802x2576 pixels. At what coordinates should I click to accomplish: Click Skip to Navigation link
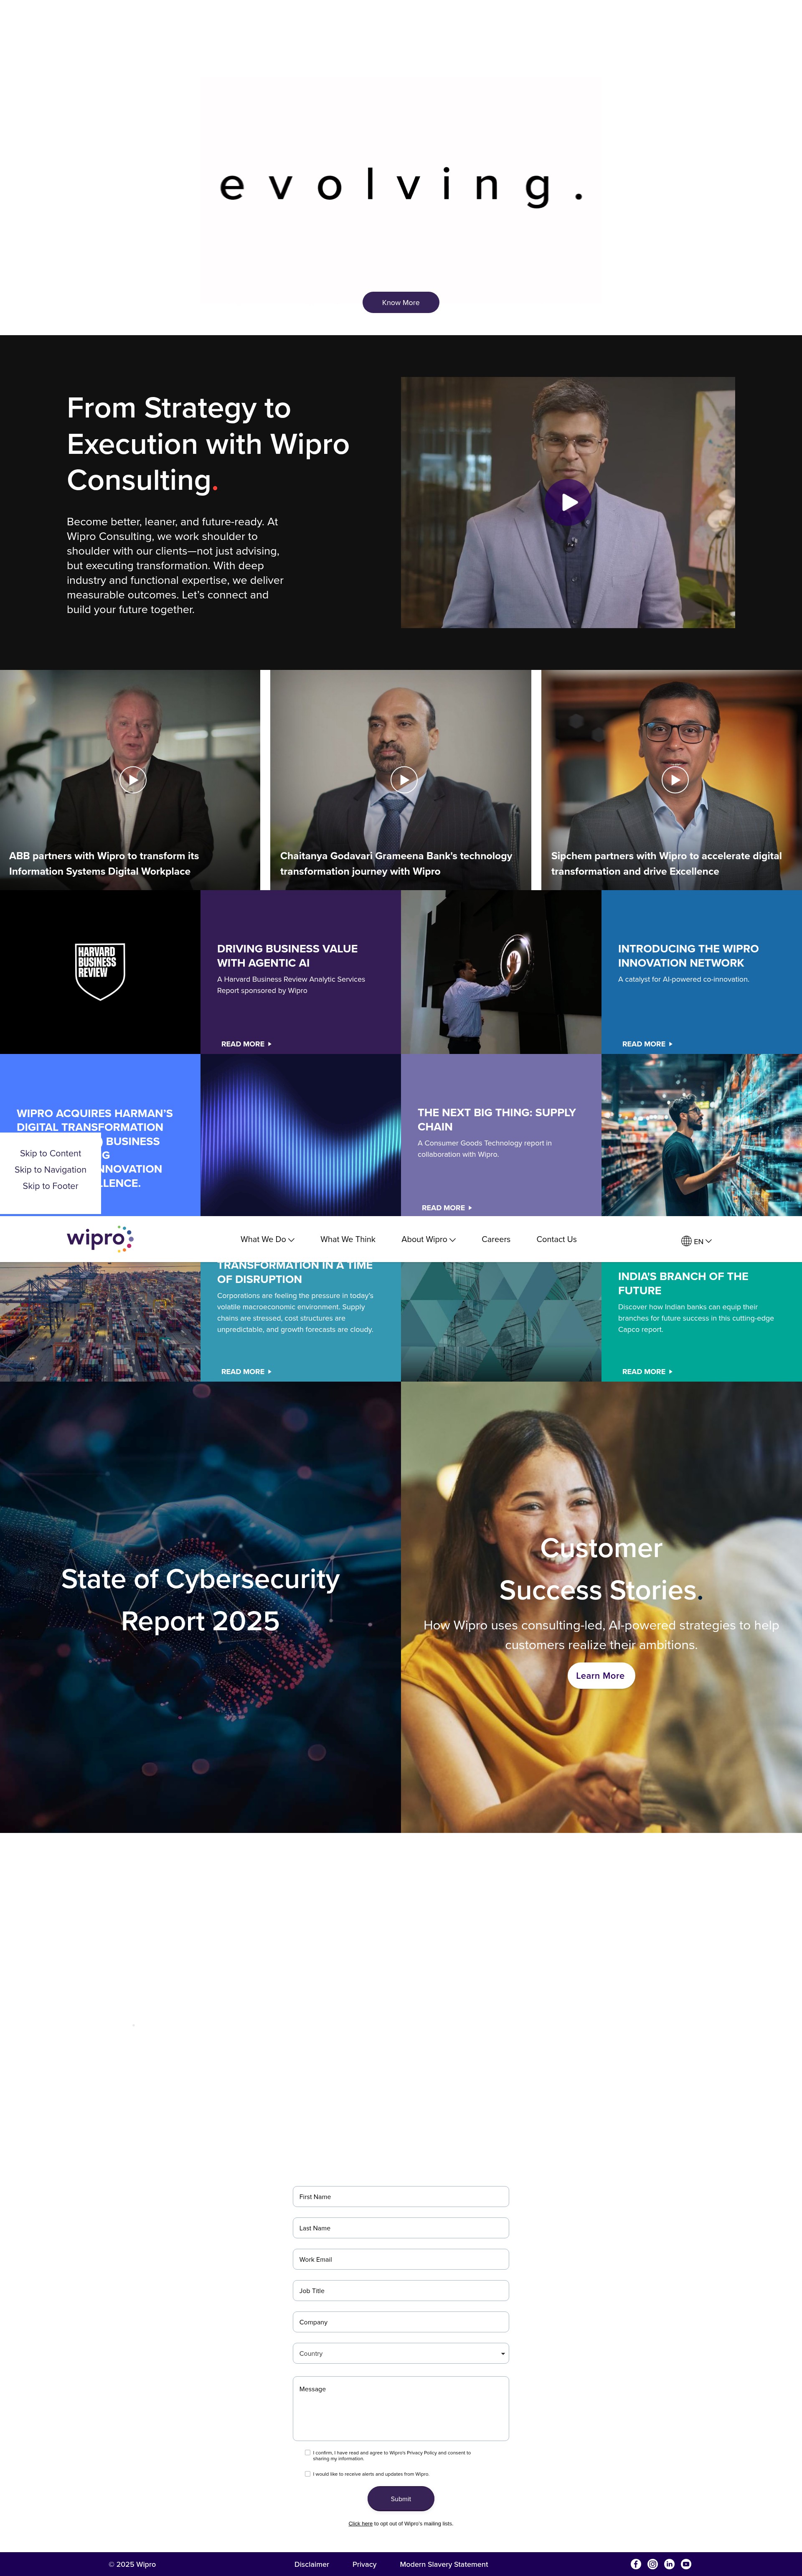coord(50,1170)
